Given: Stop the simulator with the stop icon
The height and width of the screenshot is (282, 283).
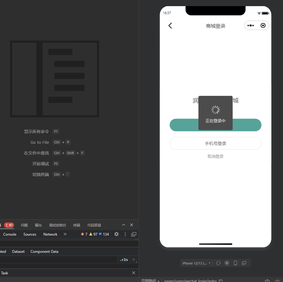Looking at the screenshot, I should pos(227,263).
